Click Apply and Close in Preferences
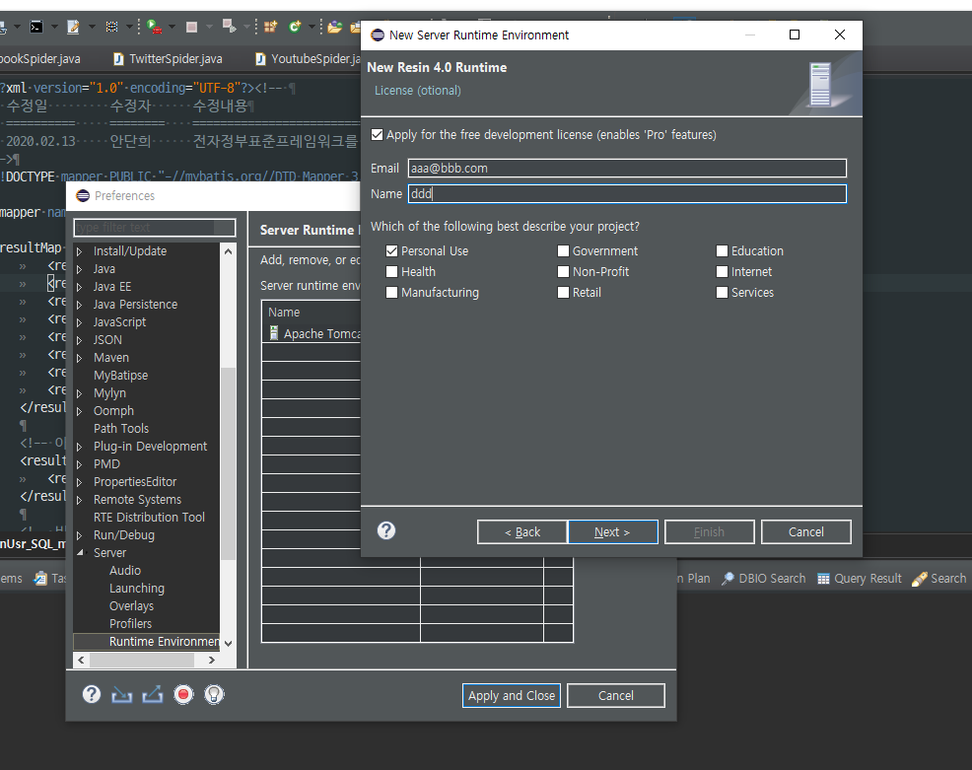Screen dimensions: 972x770 point(511,695)
